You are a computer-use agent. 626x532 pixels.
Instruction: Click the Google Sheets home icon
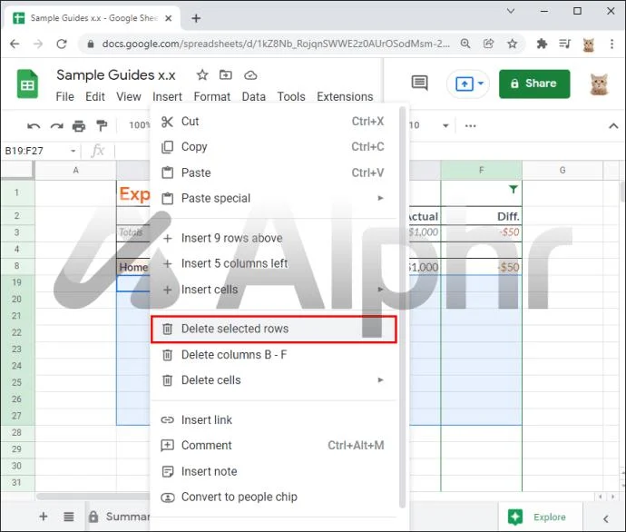click(27, 84)
